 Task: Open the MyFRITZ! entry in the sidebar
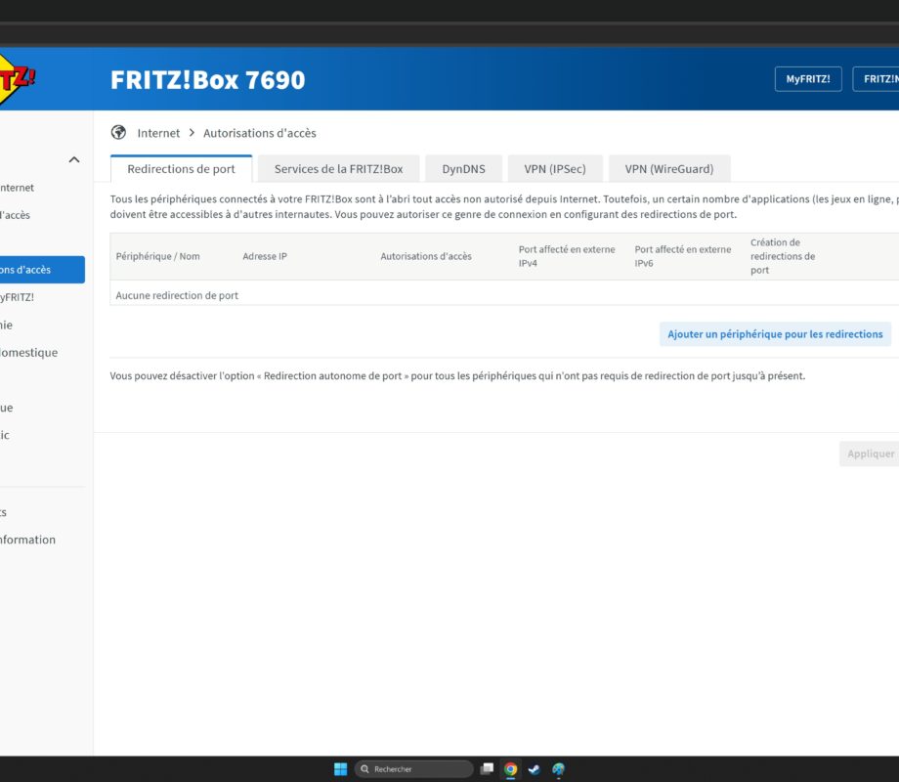[18, 297]
